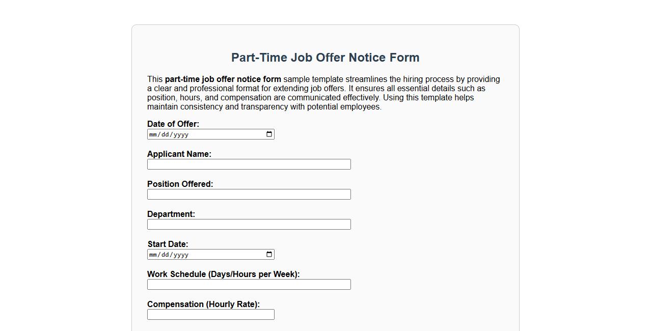Select the Position Offered label
Image resolution: width=651 pixels, height=331 pixels.
(x=180, y=184)
